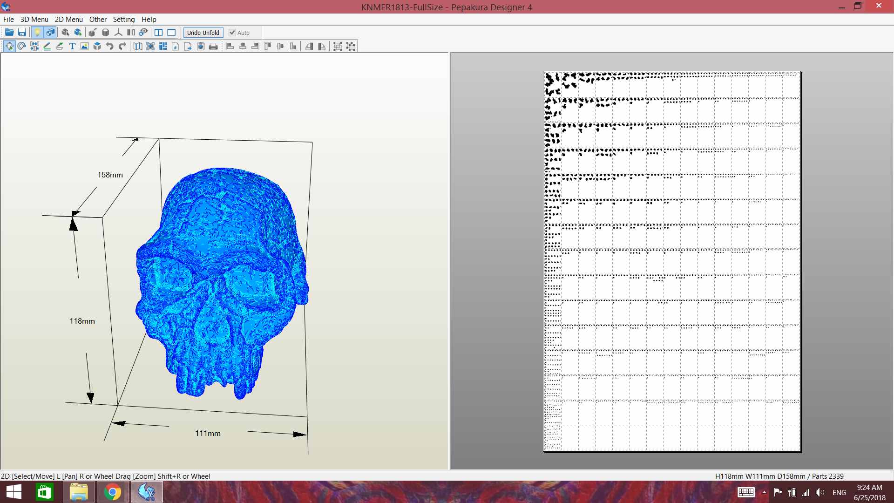Click the open-edge cutter box icon

coord(93,33)
